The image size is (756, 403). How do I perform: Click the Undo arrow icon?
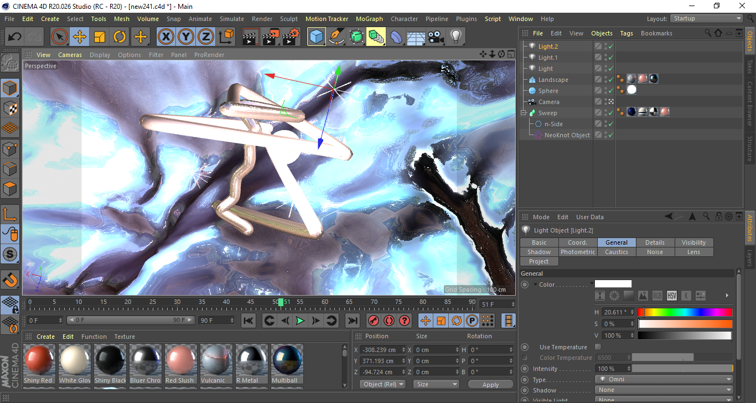pos(15,37)
